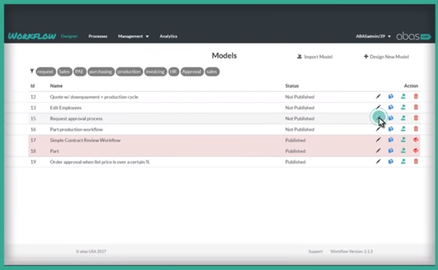
Task: Export the Simple Contract Review Workflow model
Action: (403, 140)
